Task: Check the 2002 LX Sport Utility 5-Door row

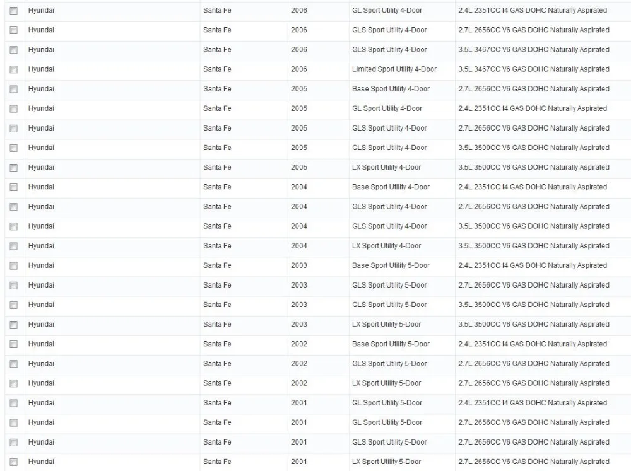Action: click(x=14, y=384)
